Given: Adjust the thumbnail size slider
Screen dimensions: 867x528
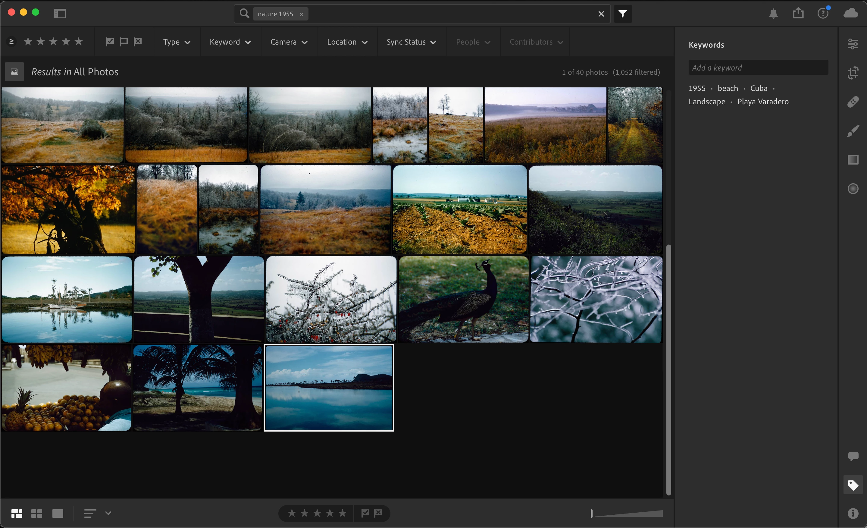Looking at the screenshot, I should click(592, 514).
